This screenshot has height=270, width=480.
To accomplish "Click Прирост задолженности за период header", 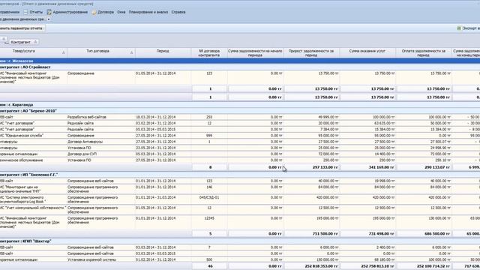I will [x=311, y=53].
